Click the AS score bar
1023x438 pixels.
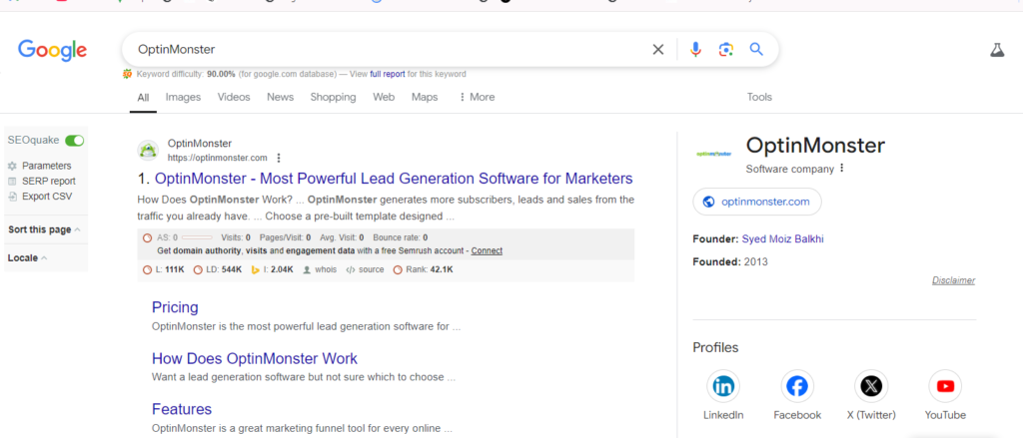tap(197, 237)
